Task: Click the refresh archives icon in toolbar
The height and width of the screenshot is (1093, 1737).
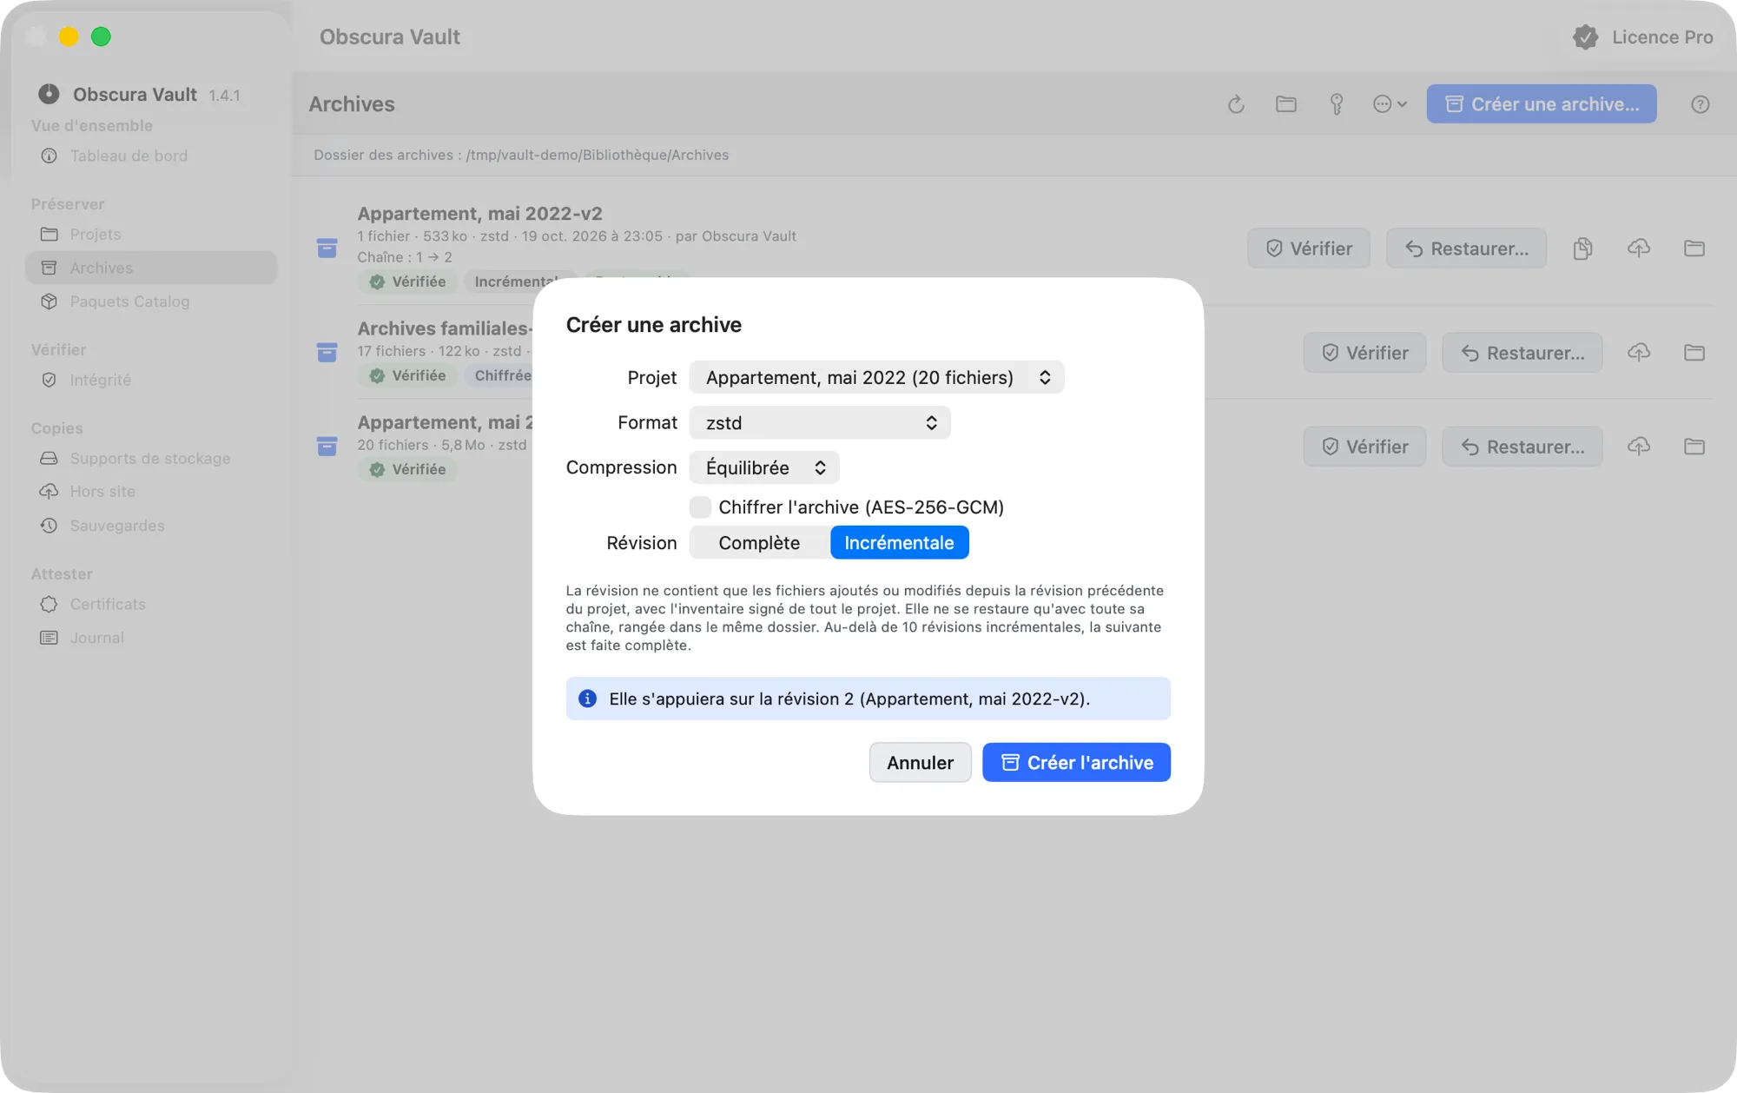Action: tap(1236, 104)
